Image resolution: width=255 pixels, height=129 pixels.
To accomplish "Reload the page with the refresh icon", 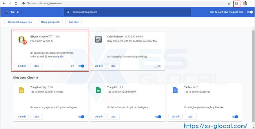I will [x=16, y=3].
